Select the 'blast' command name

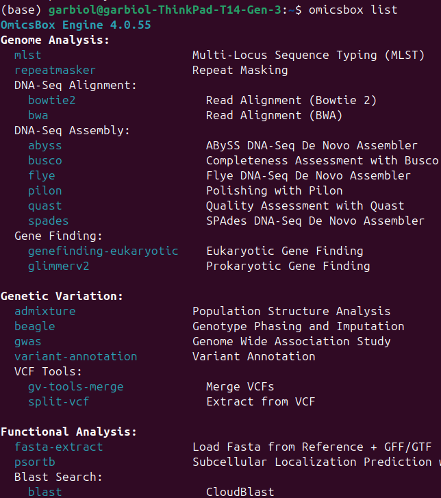(x=45, y=492)
